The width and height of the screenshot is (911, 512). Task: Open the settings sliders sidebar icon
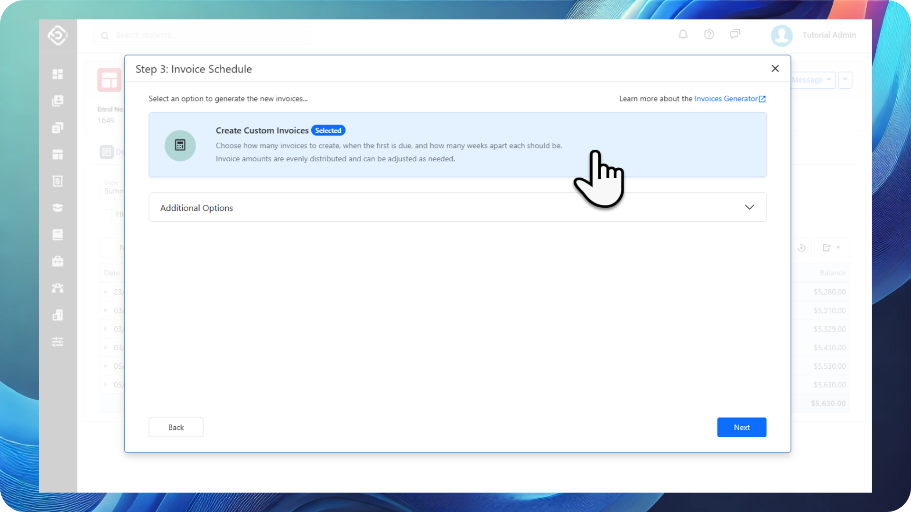pos(57,342)
